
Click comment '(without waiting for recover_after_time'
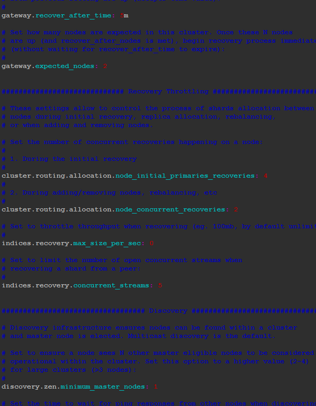92,49
